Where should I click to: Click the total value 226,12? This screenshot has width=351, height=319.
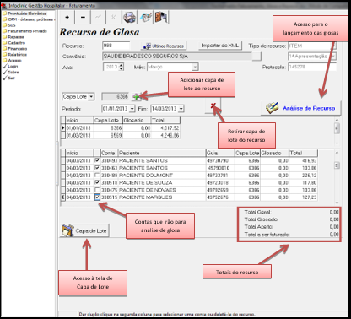coord(309,176)
